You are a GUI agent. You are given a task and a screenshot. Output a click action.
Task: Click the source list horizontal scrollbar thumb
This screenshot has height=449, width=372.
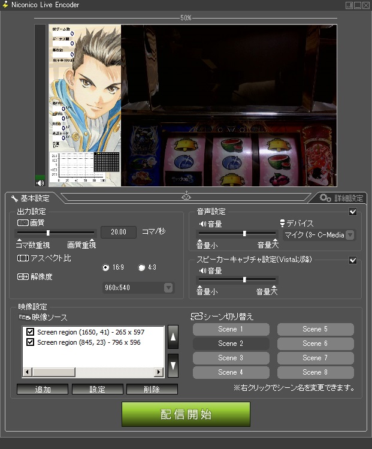53,372
